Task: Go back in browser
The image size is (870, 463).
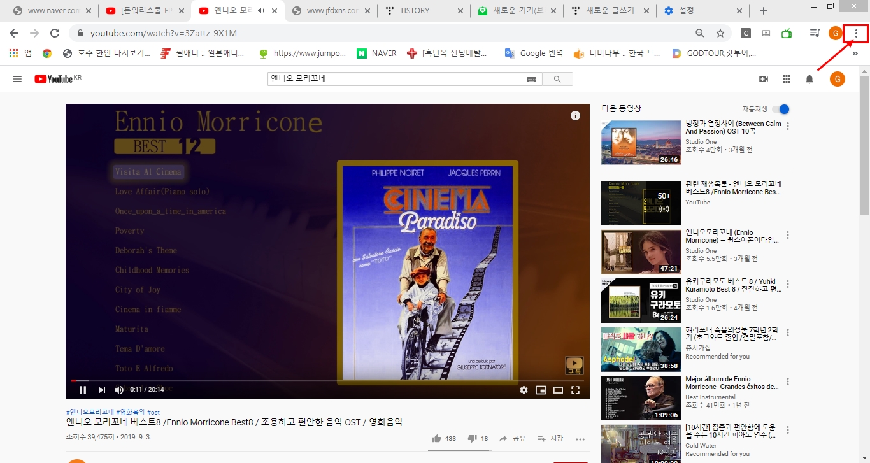Action: tap(13, 33)
